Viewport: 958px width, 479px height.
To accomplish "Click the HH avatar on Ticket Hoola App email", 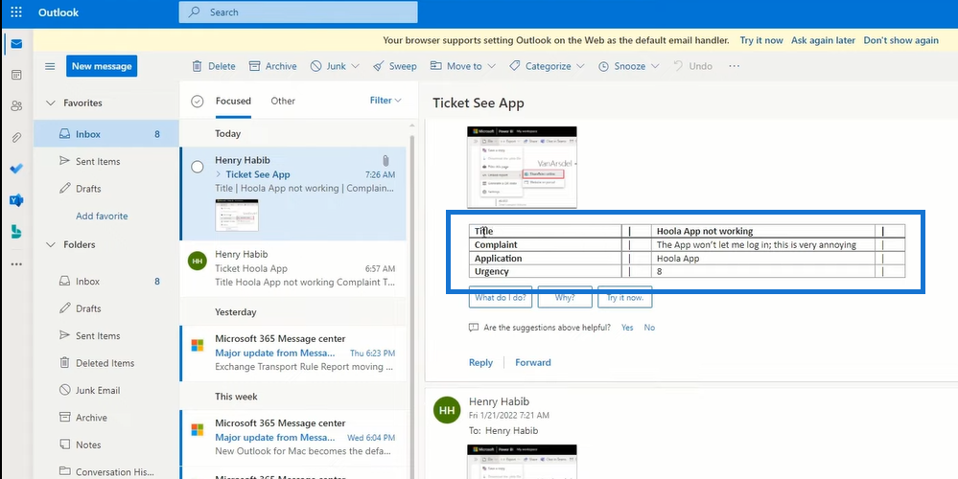I will [197, 262].
